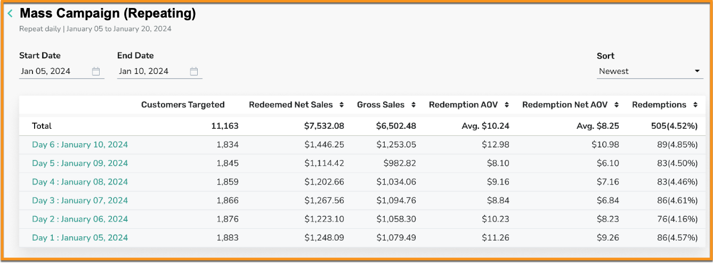Image resolution: width=713 pixels, height=265 pixels.
Task: Open Day 2 : January 06, 2024 link
Action: [80, 219]
